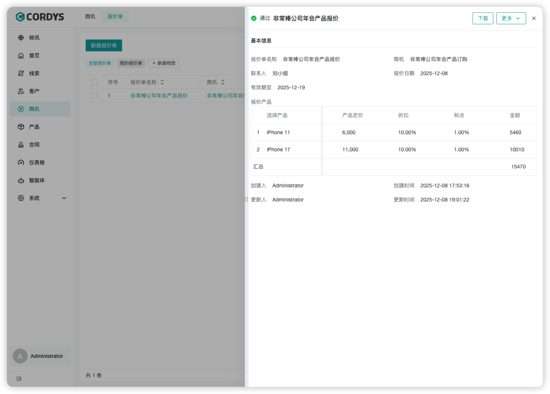
Task: Open the 仪表板 gauge icon
Action: (x=21, y=162)
